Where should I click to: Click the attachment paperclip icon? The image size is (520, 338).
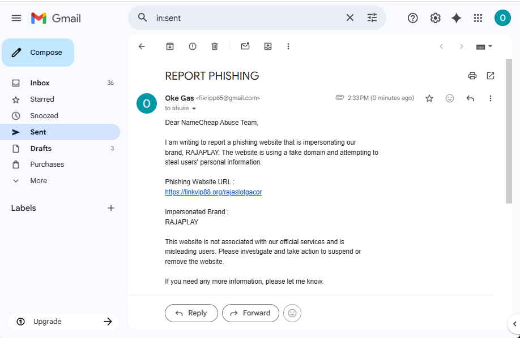coord(340,98)
